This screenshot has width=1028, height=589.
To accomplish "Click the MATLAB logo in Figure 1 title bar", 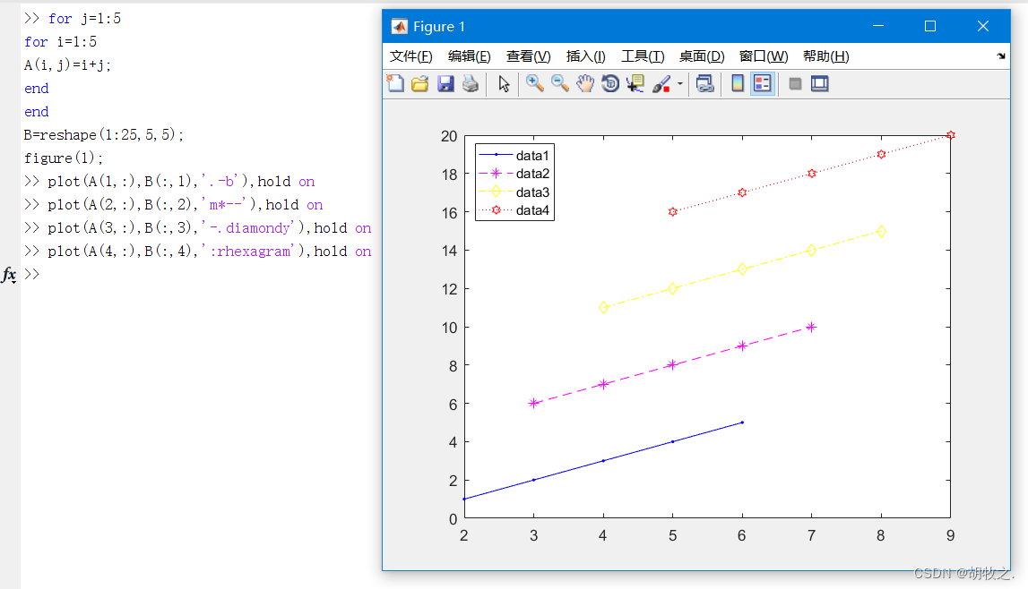I will coord(399,27).
